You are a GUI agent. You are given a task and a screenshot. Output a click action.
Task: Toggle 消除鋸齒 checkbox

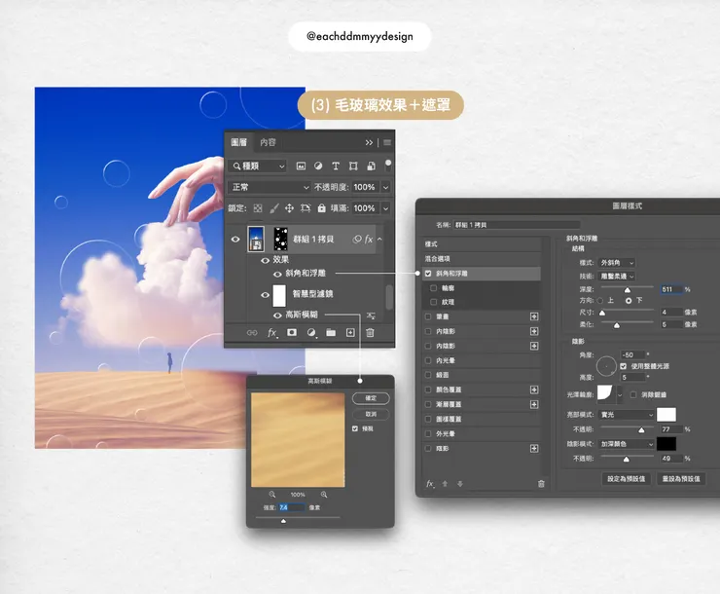pyautogui.click(x=633, y=394)
